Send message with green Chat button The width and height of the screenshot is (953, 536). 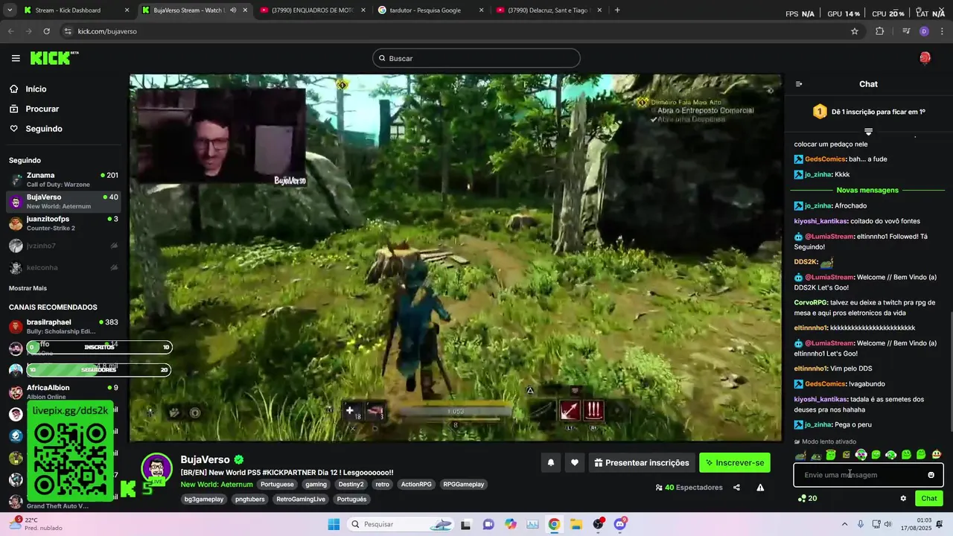(x=929, y=498)
